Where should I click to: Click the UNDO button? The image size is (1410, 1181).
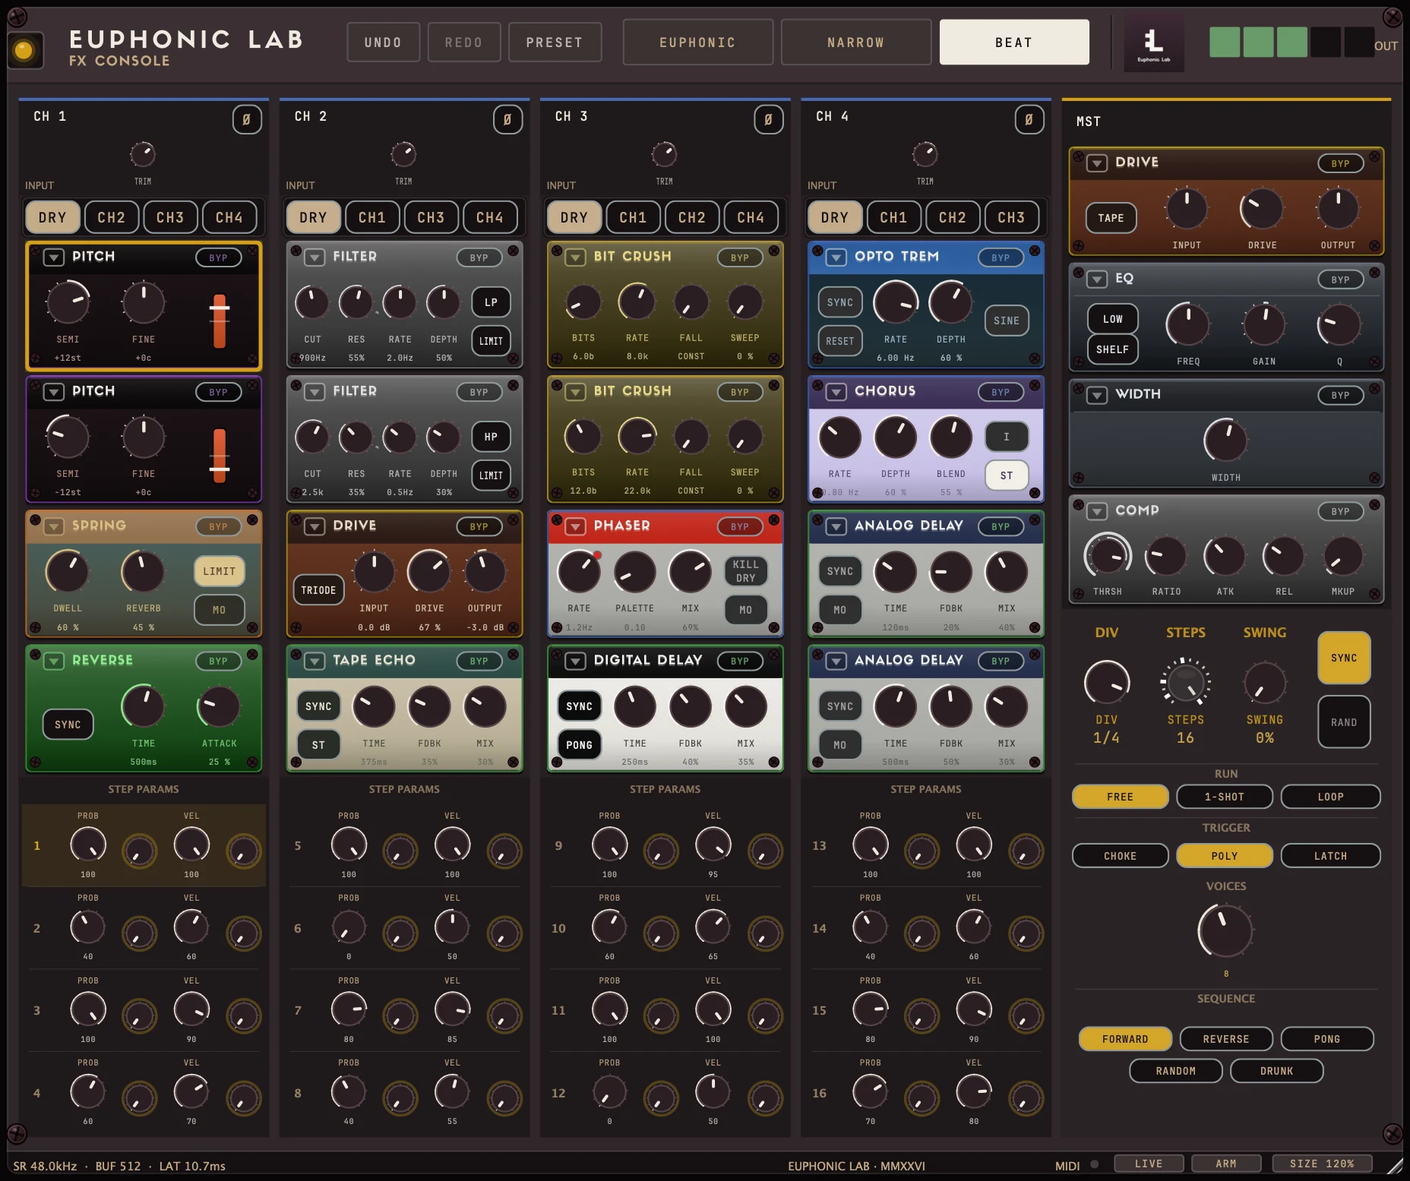(383, 43)
